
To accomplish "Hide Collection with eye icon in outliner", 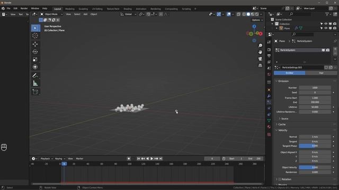I will point(326,24).
